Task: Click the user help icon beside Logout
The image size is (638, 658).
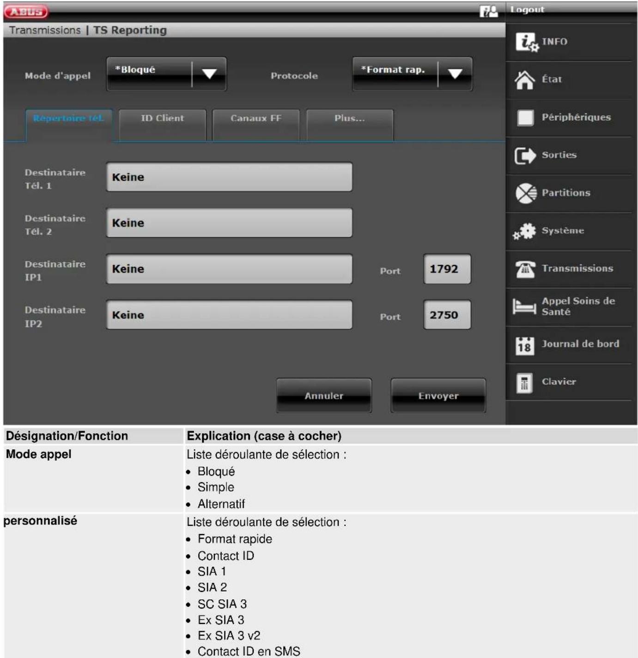Action: tap(488, 11)
